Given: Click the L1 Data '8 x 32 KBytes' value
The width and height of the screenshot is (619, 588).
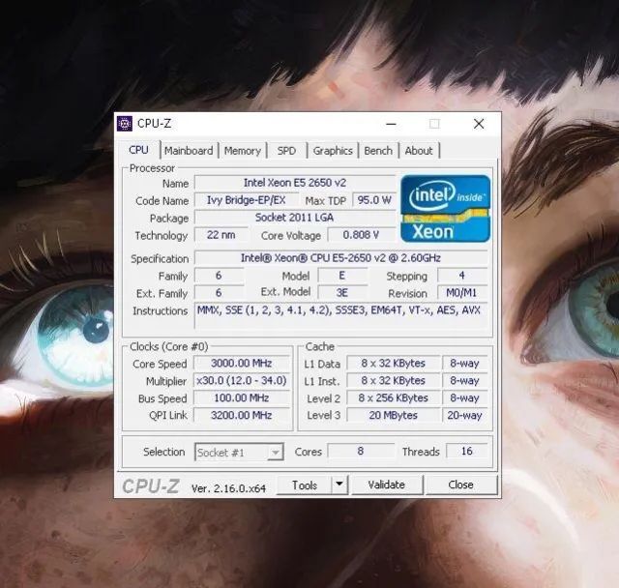Looking at the screenshot, I should 394,363.
